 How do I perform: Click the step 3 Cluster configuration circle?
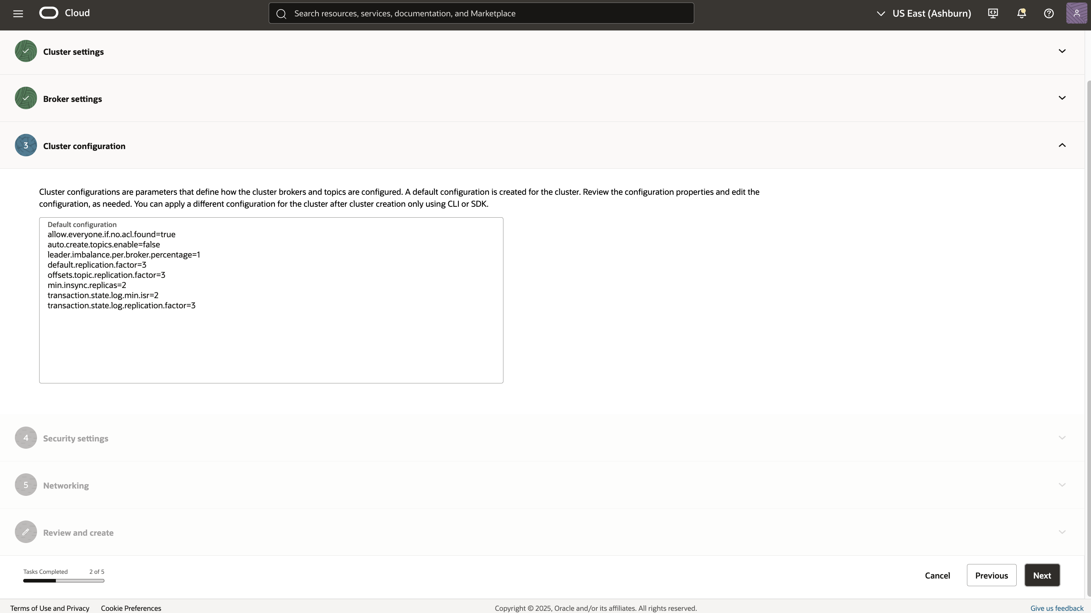click(x=26, y=145)
